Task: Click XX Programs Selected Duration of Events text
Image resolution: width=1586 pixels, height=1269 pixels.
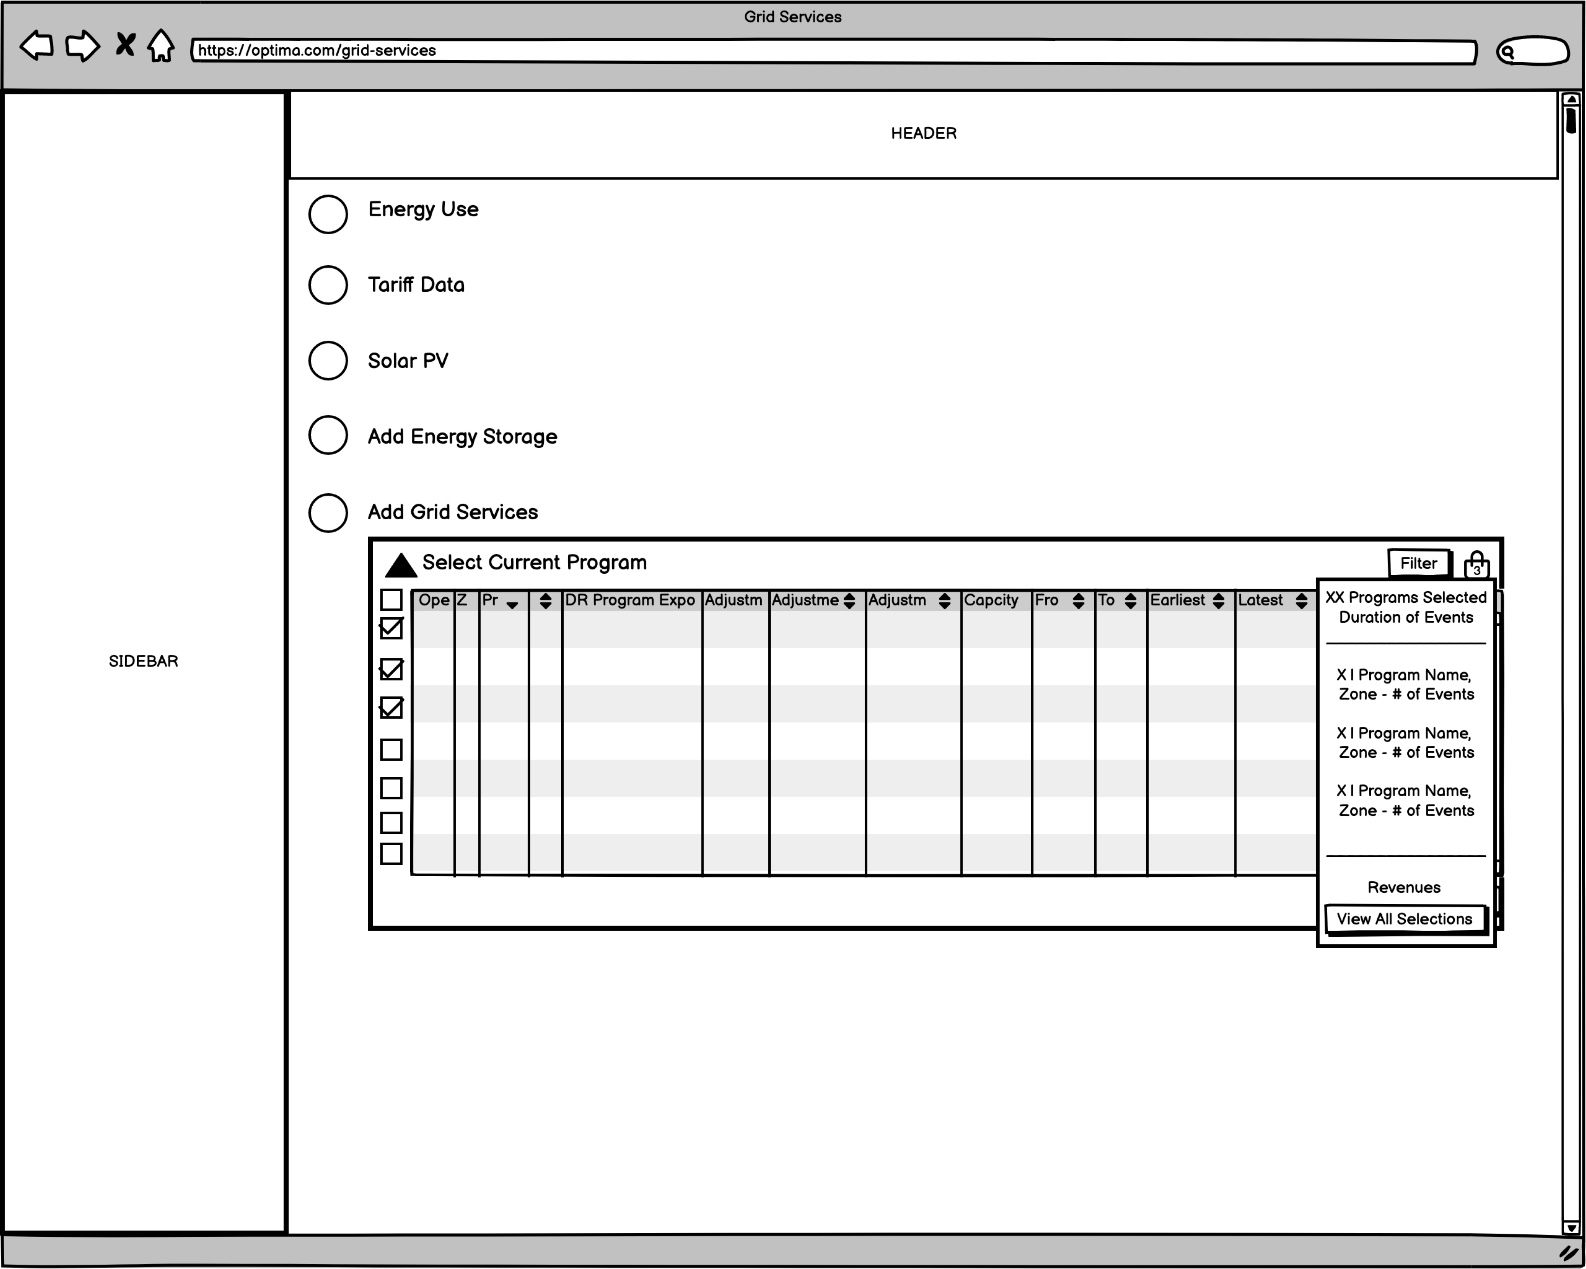Action: pos(1406,608)
